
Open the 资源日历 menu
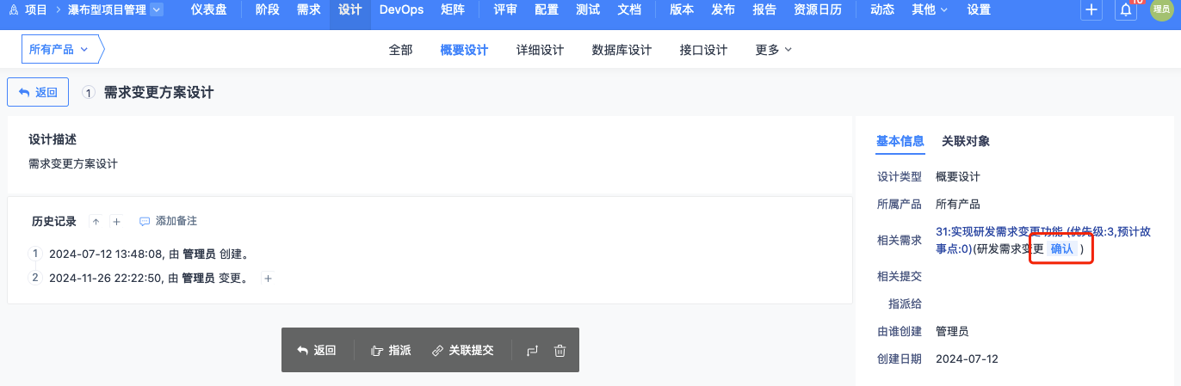pyautogui.click(x=818, y=10)
